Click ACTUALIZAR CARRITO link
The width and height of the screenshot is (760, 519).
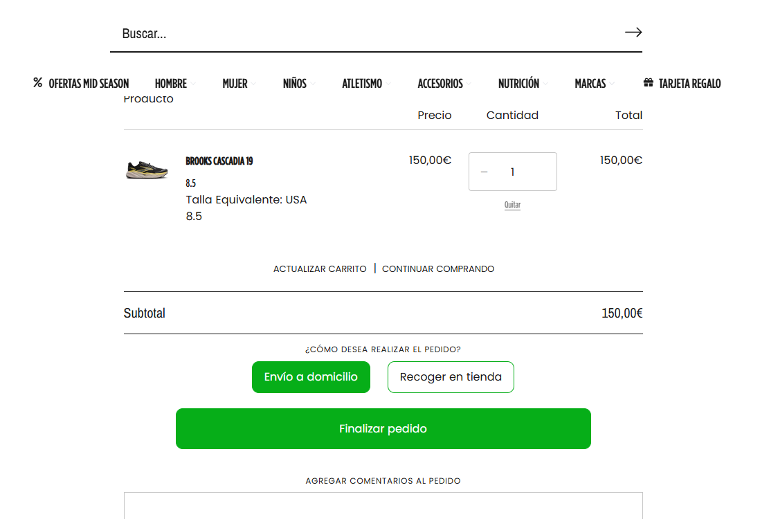(320, 269)
